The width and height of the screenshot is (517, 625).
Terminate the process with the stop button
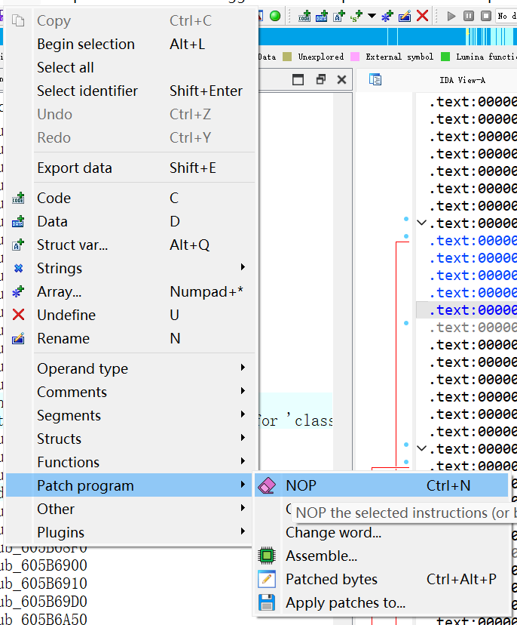click(486, 16)
